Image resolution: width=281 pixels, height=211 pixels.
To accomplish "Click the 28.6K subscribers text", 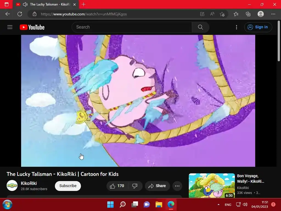I will [x=34, y=189].
